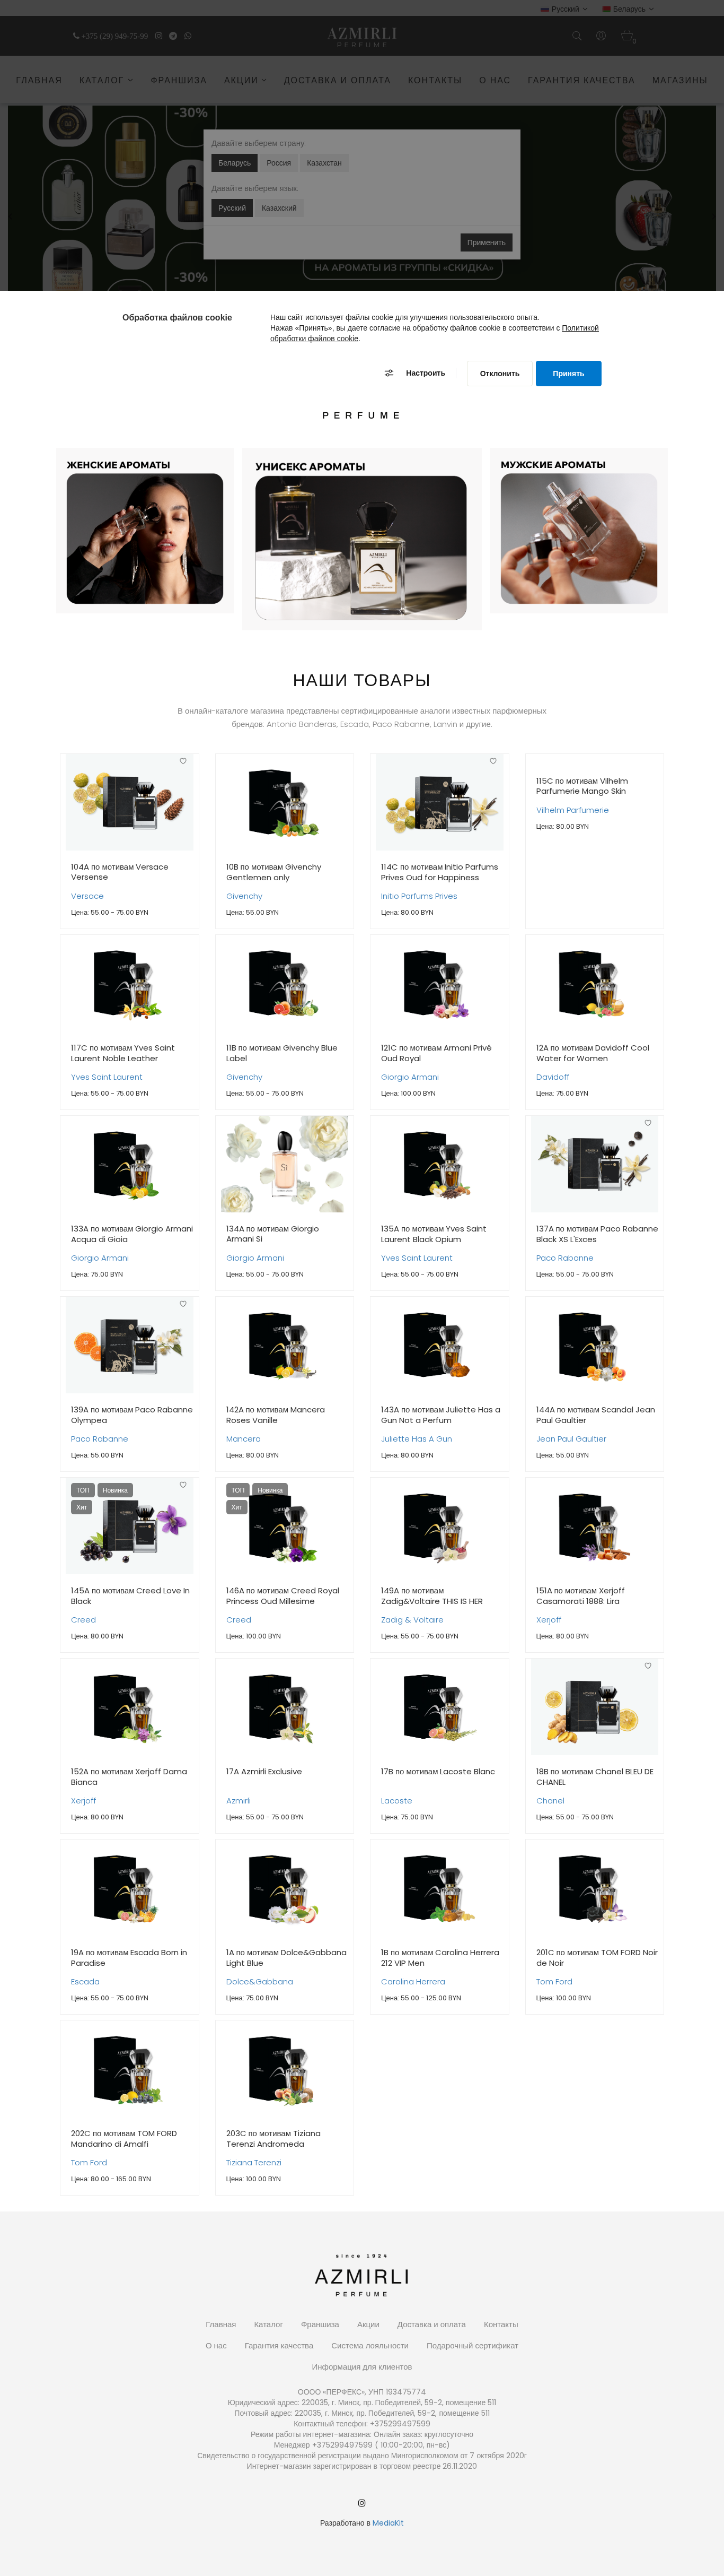Expand the Русский language dropdown
The image size is (724, 2576).
[x=564, y=9]
